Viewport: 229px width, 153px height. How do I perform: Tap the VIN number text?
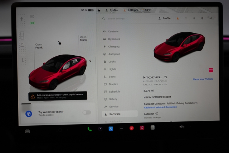tap(157, 97)
